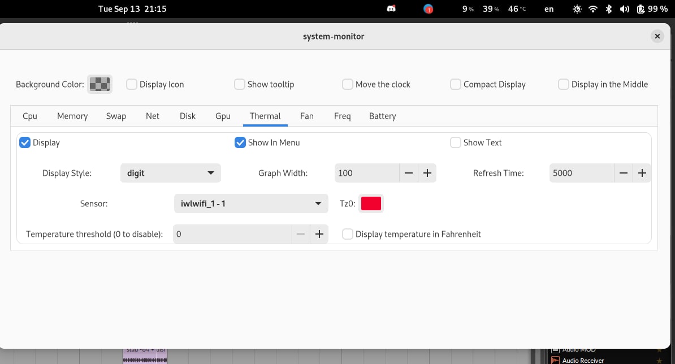The height and width of the screenshot is (364, 675).
Task: Go to the Disk tab
Action: point(188,116)
